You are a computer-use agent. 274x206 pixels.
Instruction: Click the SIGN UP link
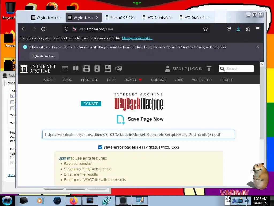point(180,69)
